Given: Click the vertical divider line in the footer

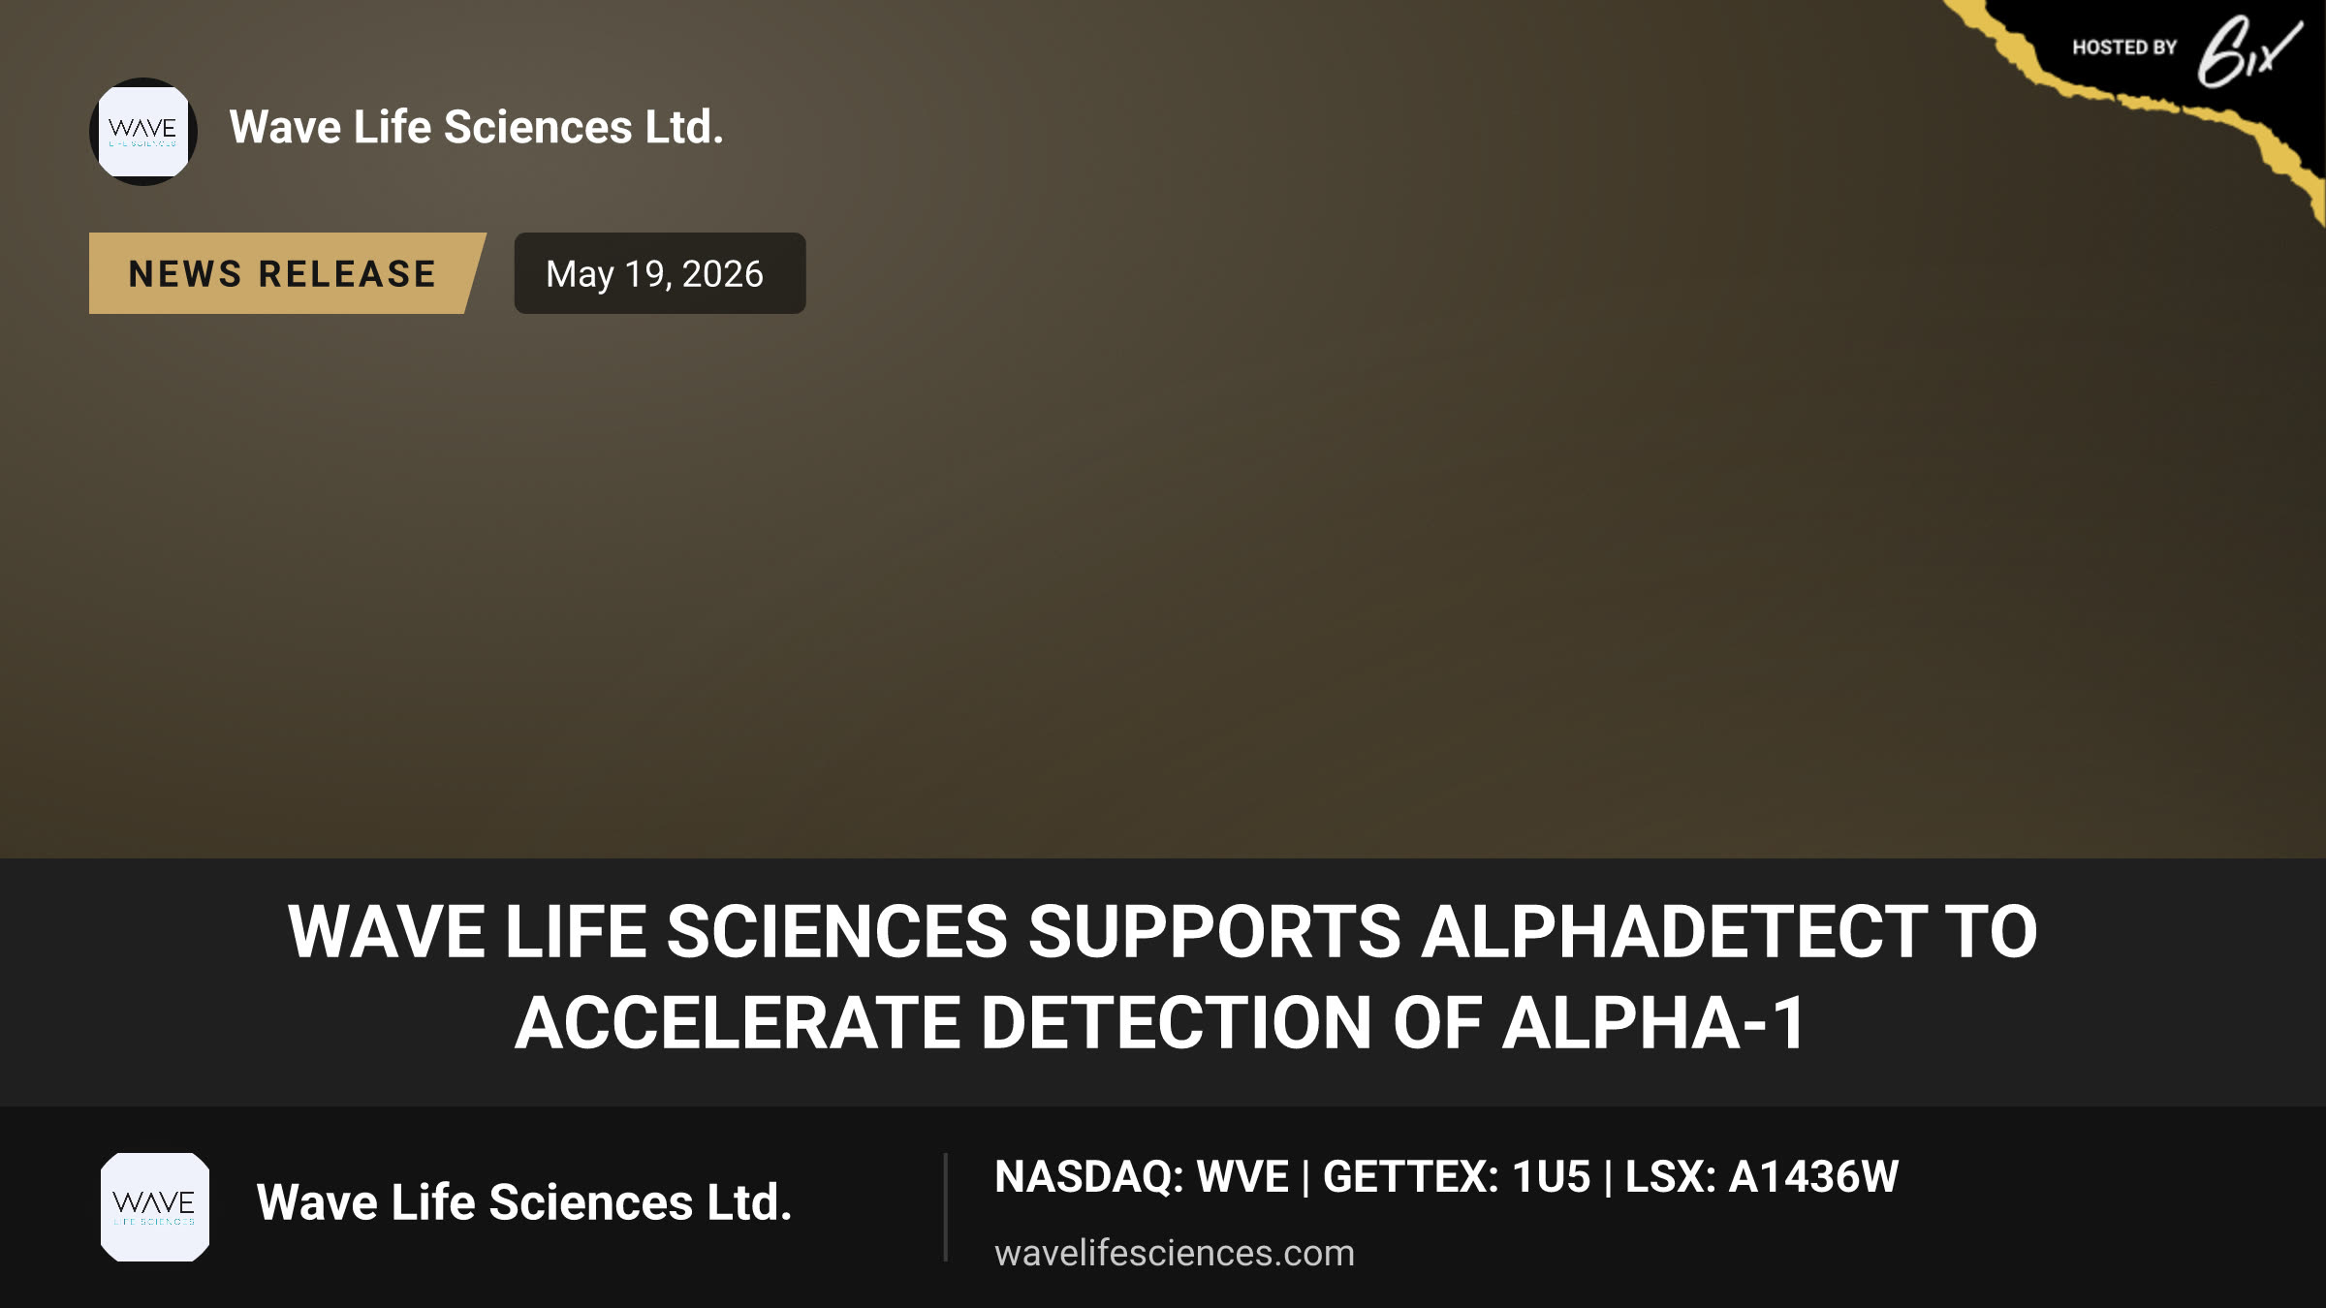Looking at the screenshot, I should tap(945, 1207).
